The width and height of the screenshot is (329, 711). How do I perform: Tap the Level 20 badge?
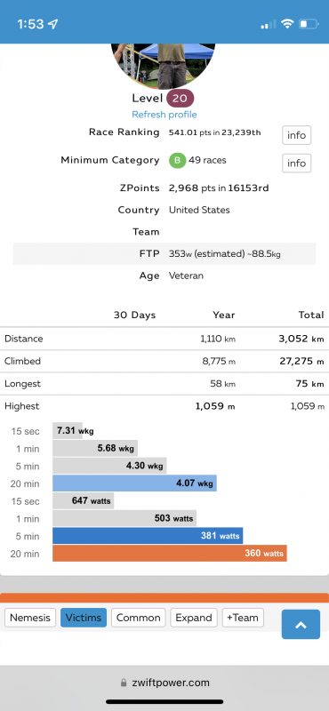tap(181, 98)
